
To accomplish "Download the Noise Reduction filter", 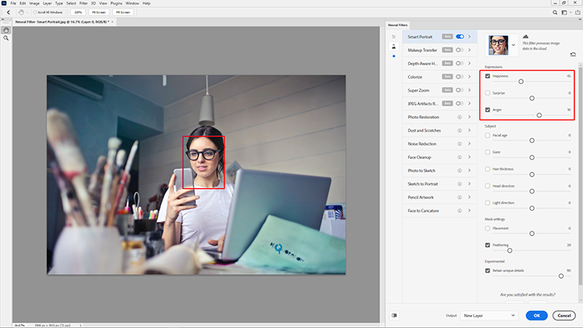I will coord(459,144).
